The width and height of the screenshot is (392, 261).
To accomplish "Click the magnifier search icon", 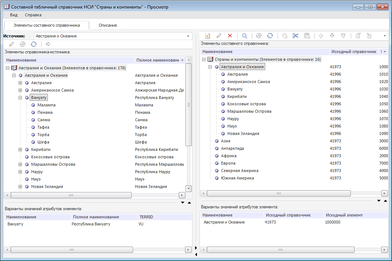I will pyautogui.click(x=244, y=36).
